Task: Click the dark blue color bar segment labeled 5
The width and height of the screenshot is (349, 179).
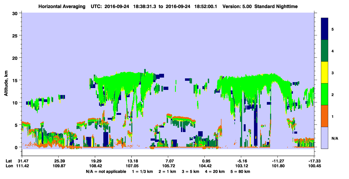Action: 325,29
